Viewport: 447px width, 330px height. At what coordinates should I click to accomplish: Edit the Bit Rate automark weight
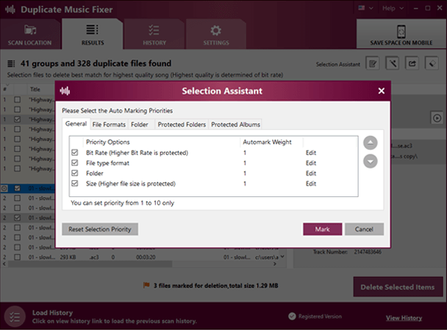tap(311, 153)
